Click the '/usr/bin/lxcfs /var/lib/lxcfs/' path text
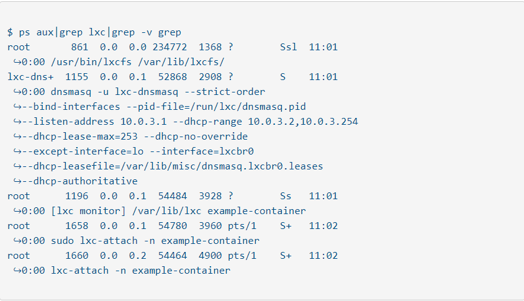 click(x=137, y=62)
